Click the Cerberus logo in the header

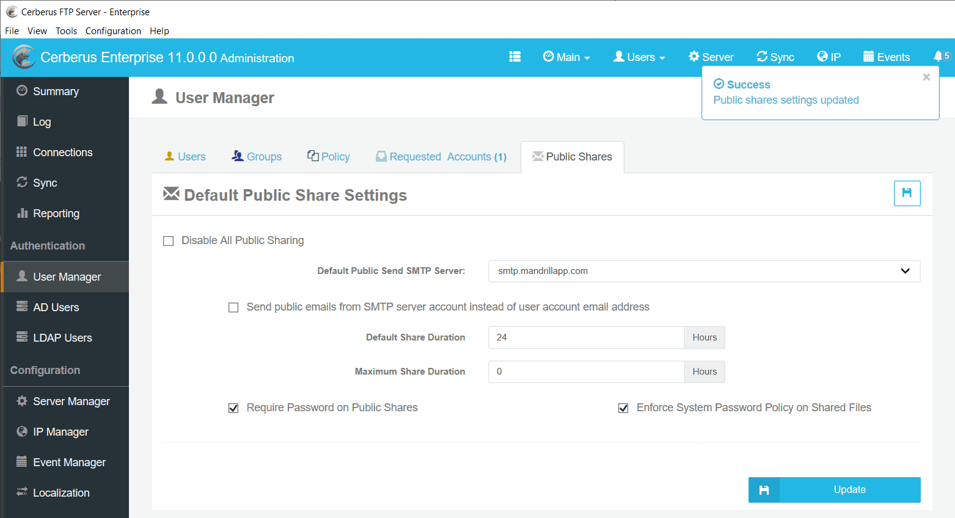[24, 57]
